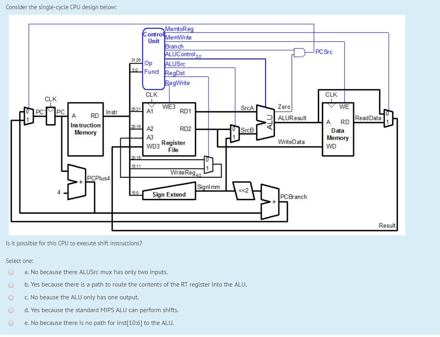Click the 'Select one:' label

pyautogui.click(x=19, y=261)
